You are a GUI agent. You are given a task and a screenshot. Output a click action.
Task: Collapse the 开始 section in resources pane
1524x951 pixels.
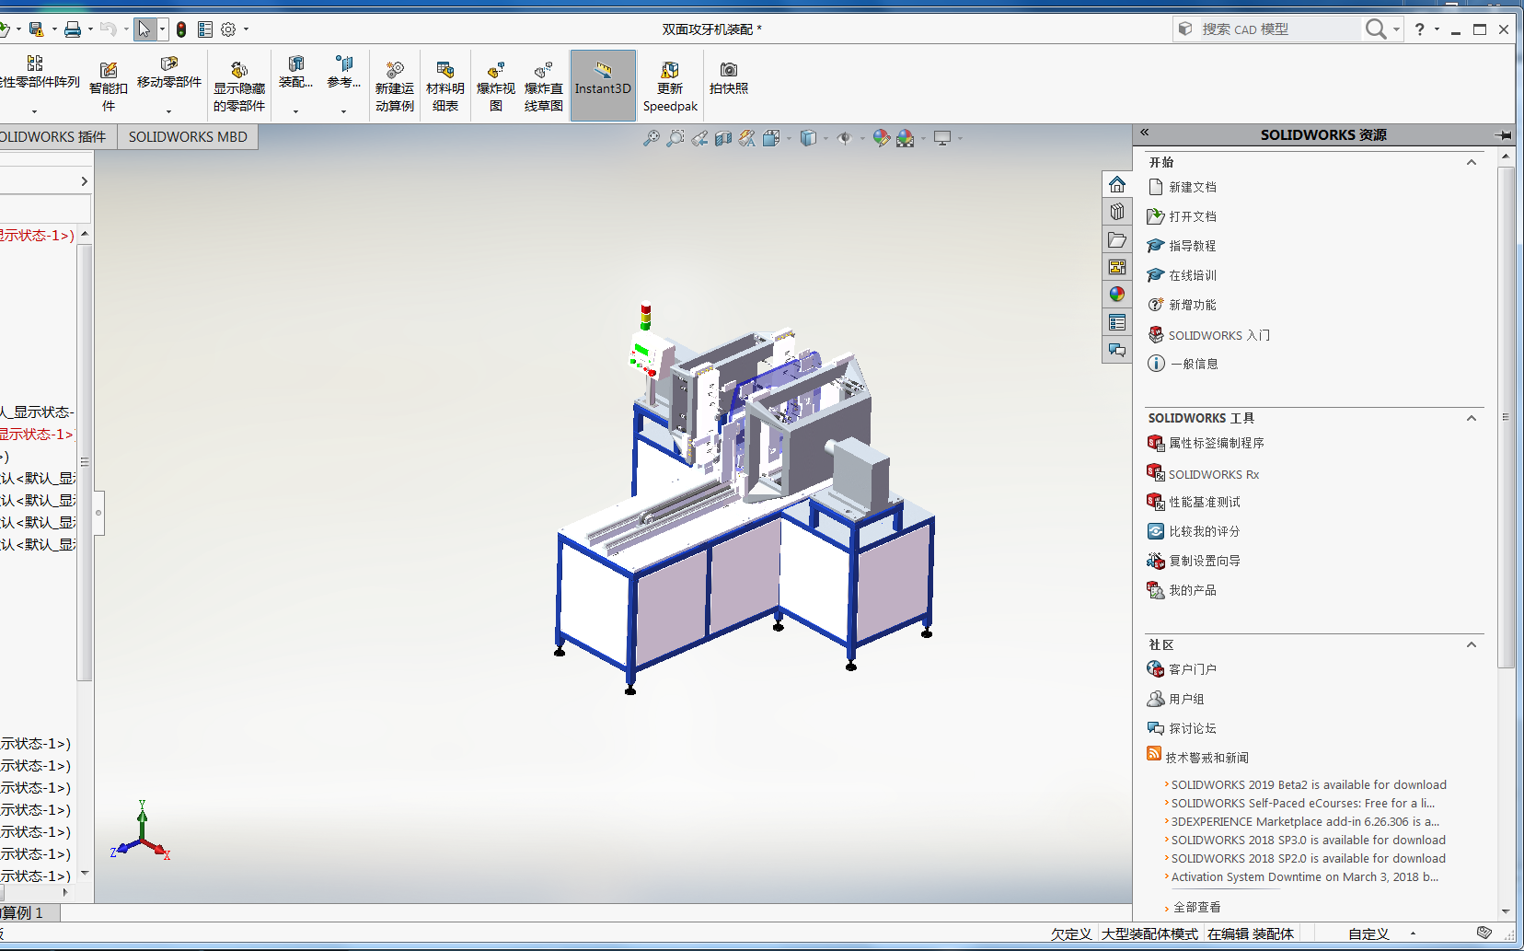[x=1471, y=162]
